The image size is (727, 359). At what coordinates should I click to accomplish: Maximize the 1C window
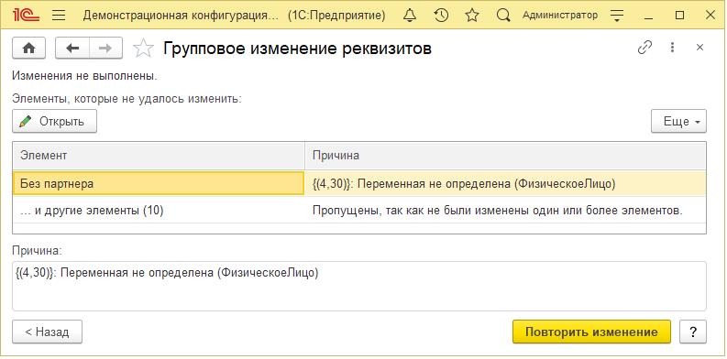tap(679, 16)
